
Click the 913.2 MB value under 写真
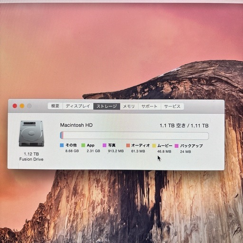116,151
